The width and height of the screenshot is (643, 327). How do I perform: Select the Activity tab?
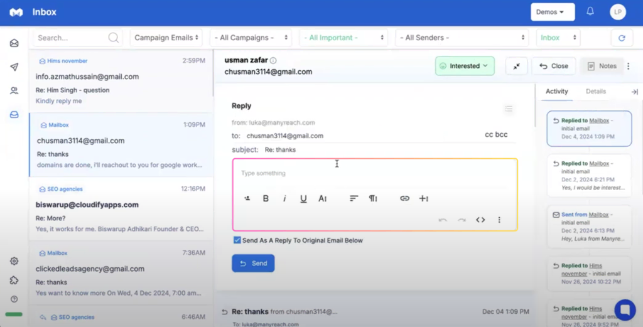556,92
